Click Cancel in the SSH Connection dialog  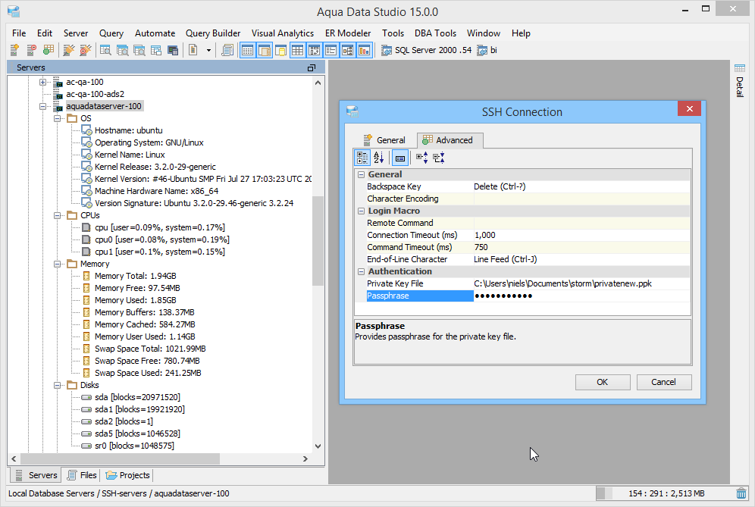click(x=663, y=382)
